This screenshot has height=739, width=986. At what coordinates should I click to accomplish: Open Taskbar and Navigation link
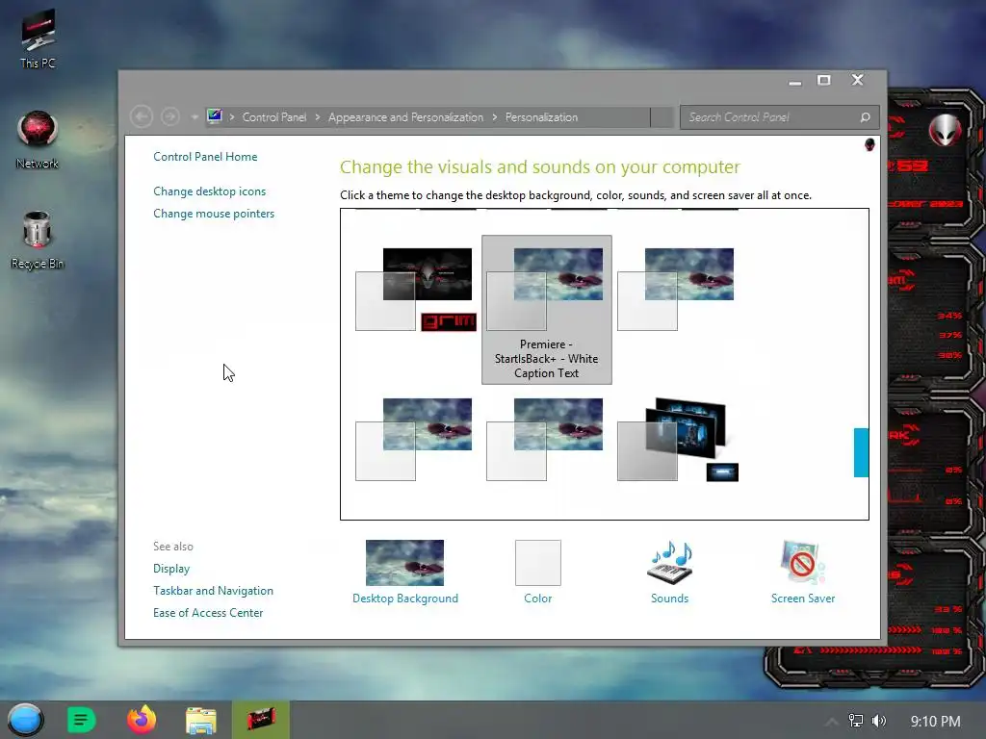pos(213,591)
